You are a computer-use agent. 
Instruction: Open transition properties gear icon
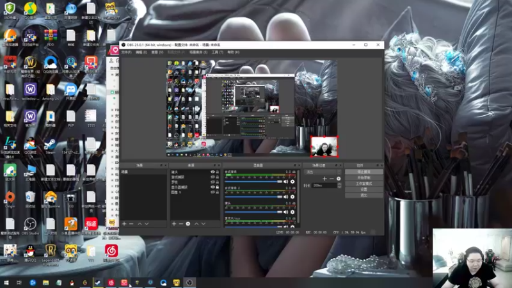pyautogui.click(x=339, y=179)
